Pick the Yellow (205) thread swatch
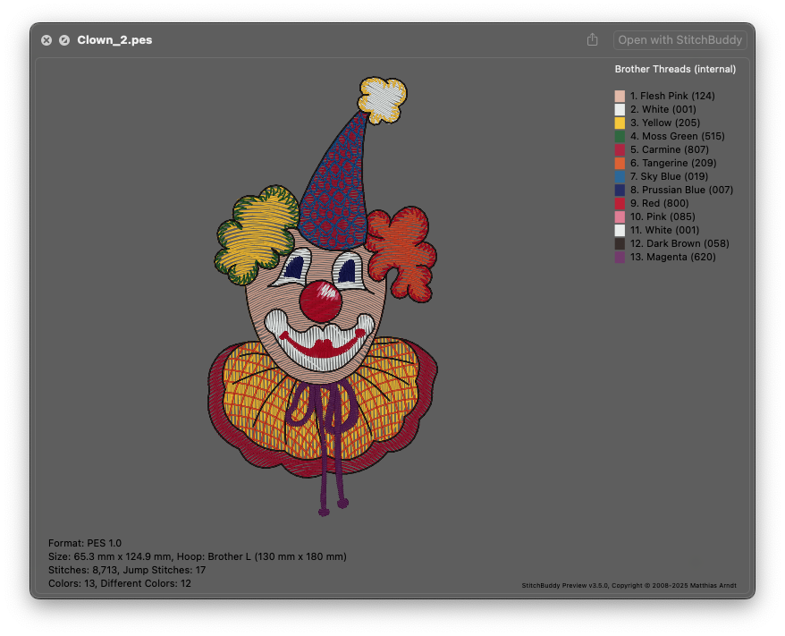Viewport: 785px width, 636px height. (620, 123)
